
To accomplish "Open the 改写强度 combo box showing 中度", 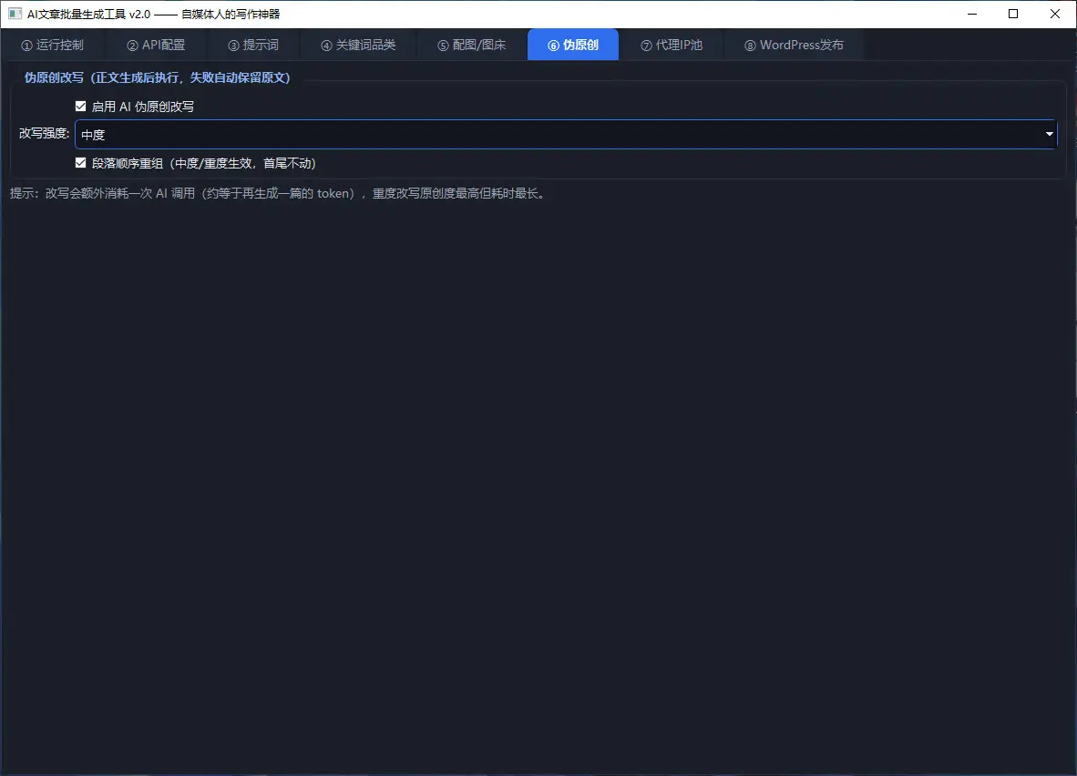I will tap(566, 135).
